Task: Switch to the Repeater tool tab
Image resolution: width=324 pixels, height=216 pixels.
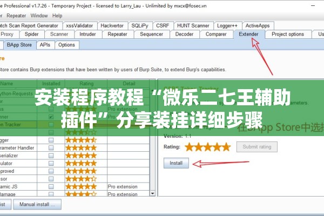Action: point(117,34)
